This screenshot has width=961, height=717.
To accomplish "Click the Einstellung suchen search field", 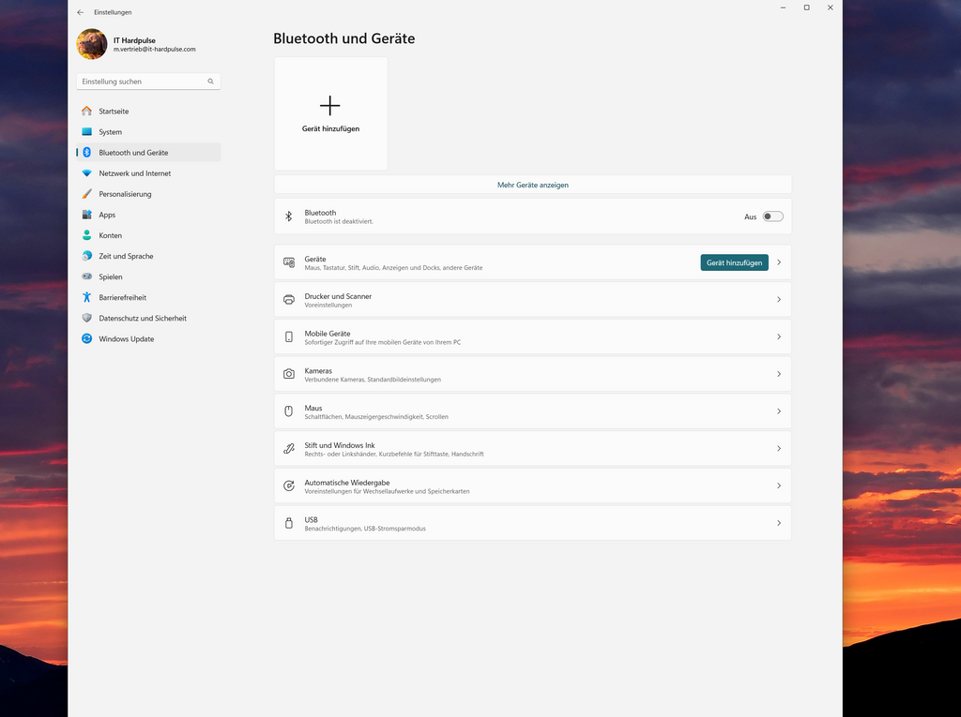I will (x=141, y=82).
